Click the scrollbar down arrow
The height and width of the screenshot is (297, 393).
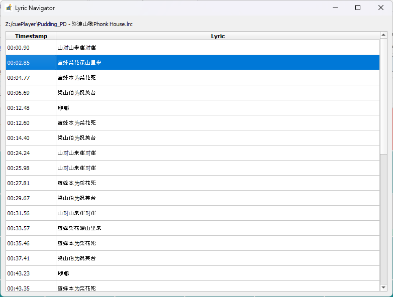[x=383, y=287]
